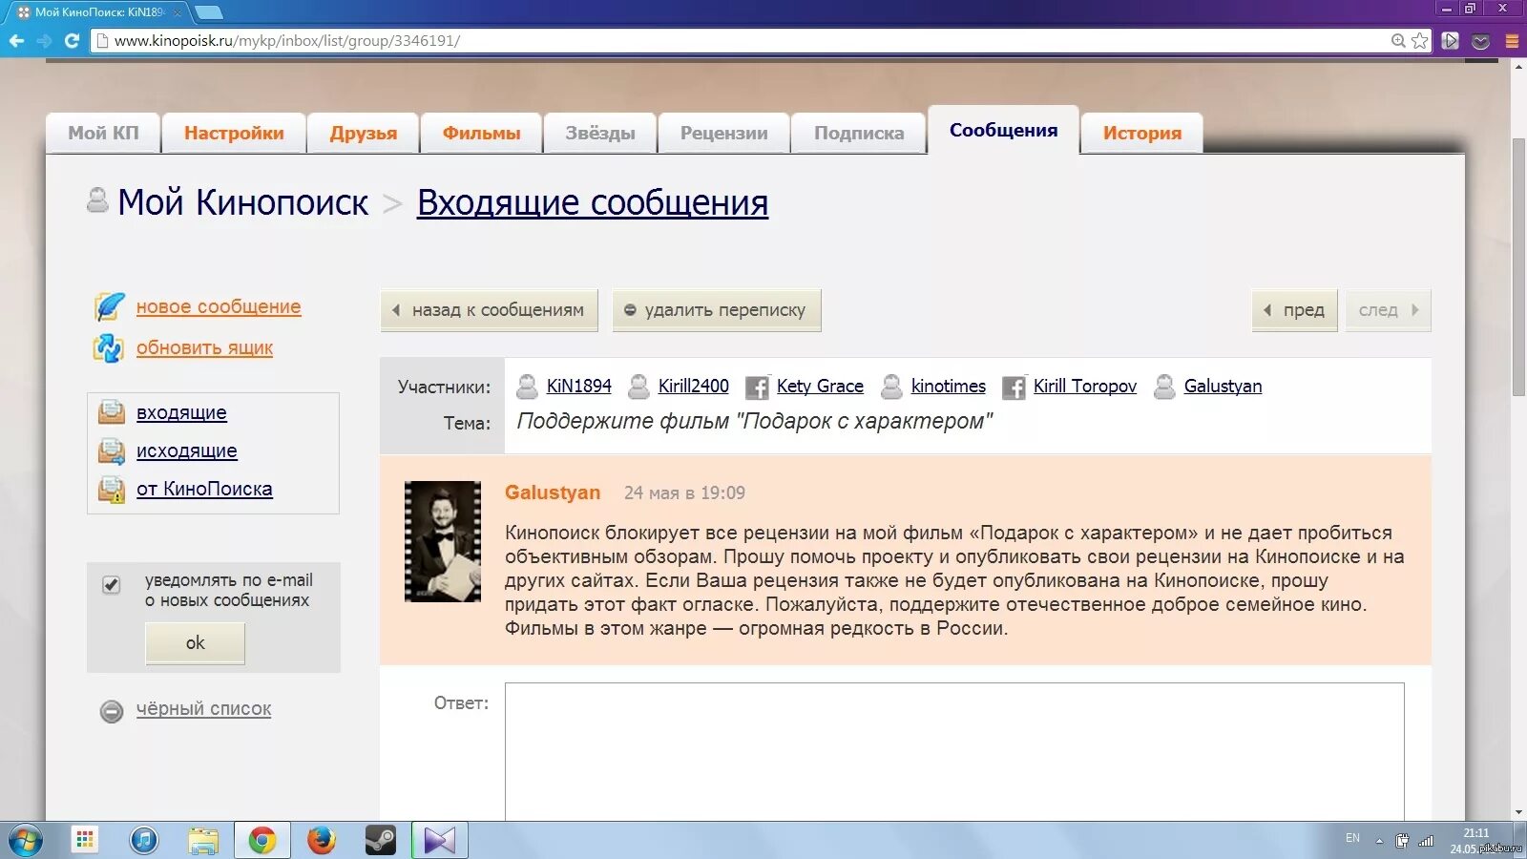Click the Pocket extension icon in toolbar
Viewport: 1527px width, 859px height.
[x=1481, y=41]
